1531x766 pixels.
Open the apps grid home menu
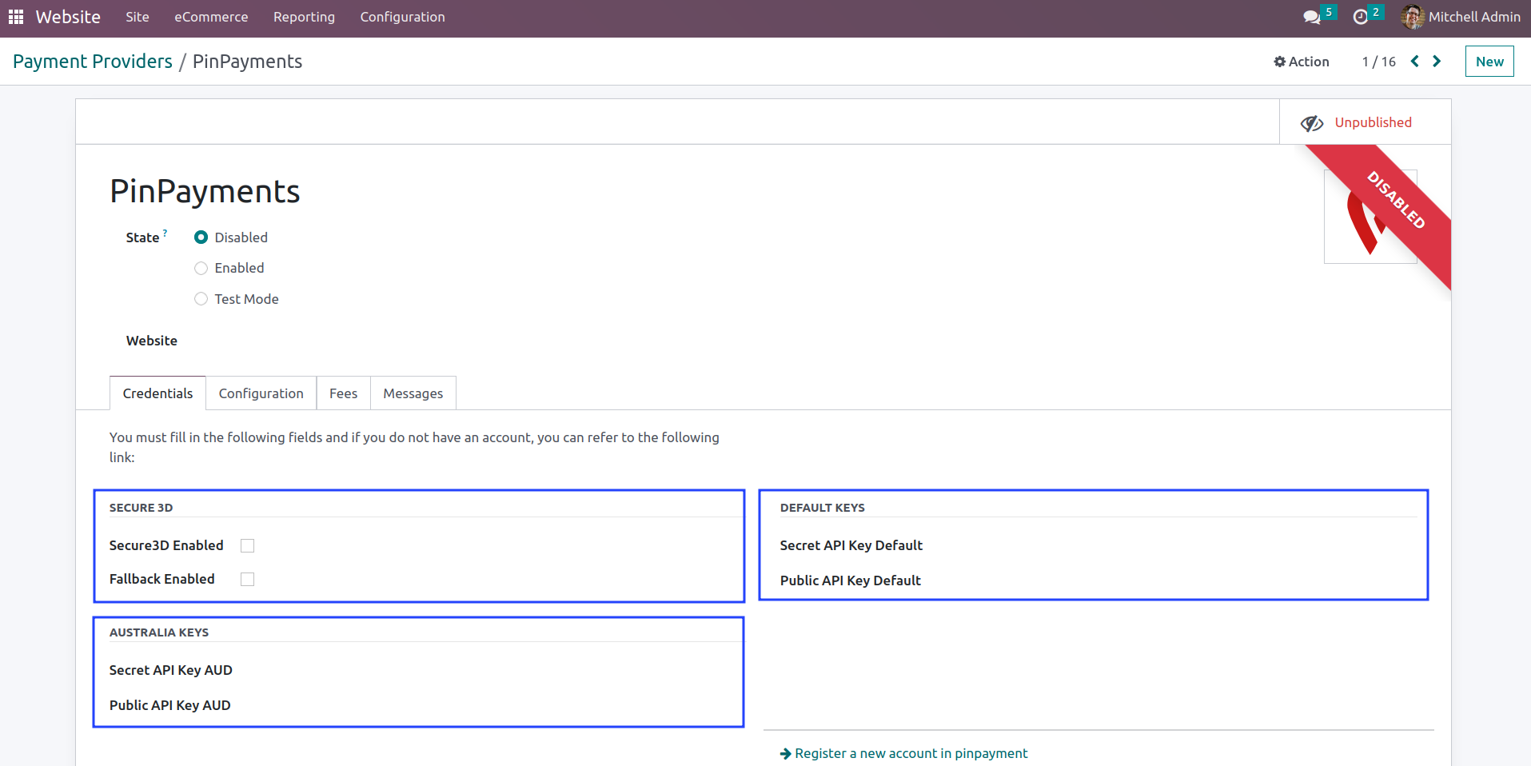tap(16, 17)
